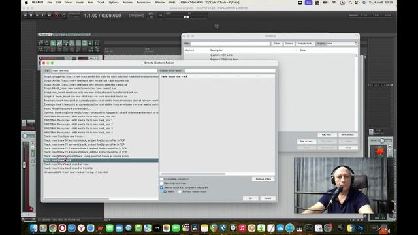
Task: Open FaceTime from the Dock
Action: point(176,228)
